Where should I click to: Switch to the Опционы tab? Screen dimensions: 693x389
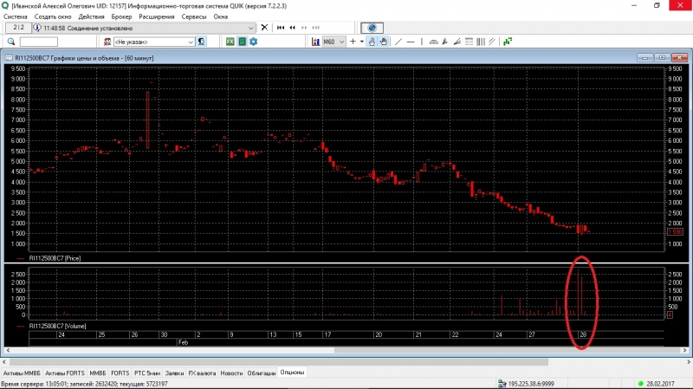point(291,373)
